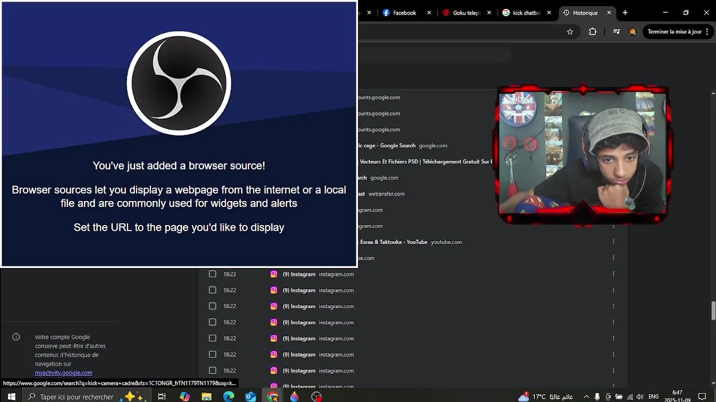Viewport: 716px width, 402px height.
Task: Open the wetransfer.com history entry
Action: click(x=386, y=194)
